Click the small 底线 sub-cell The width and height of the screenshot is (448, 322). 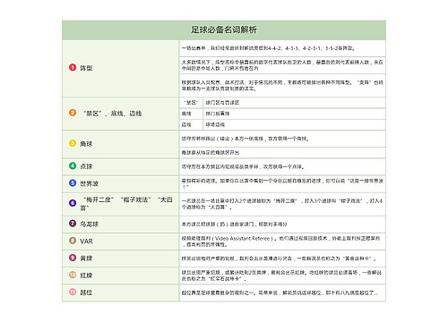pos(191,114)
